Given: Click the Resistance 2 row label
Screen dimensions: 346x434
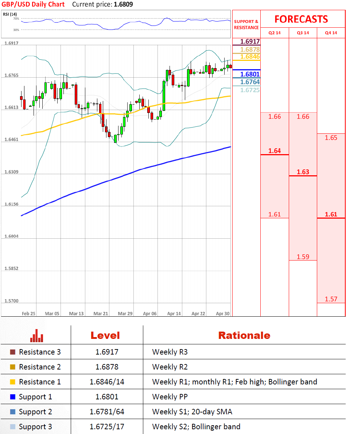Looking at the screenshot, I should coord(40,367).
